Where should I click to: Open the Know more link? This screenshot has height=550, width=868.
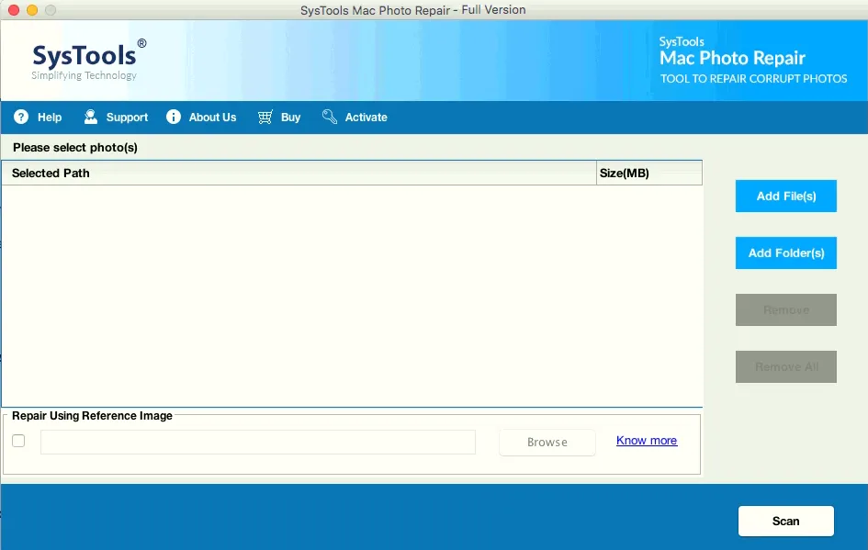647,441
